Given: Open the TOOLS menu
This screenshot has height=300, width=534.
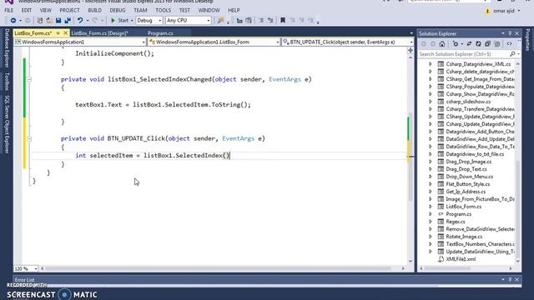Looking at the screenshot, I should pos(164,10).
